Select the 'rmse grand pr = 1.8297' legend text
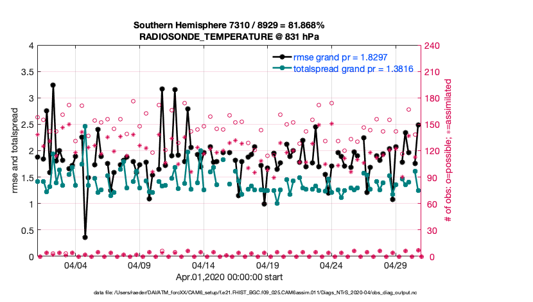The width and height of the screenshot is (533, 302). 340,57
